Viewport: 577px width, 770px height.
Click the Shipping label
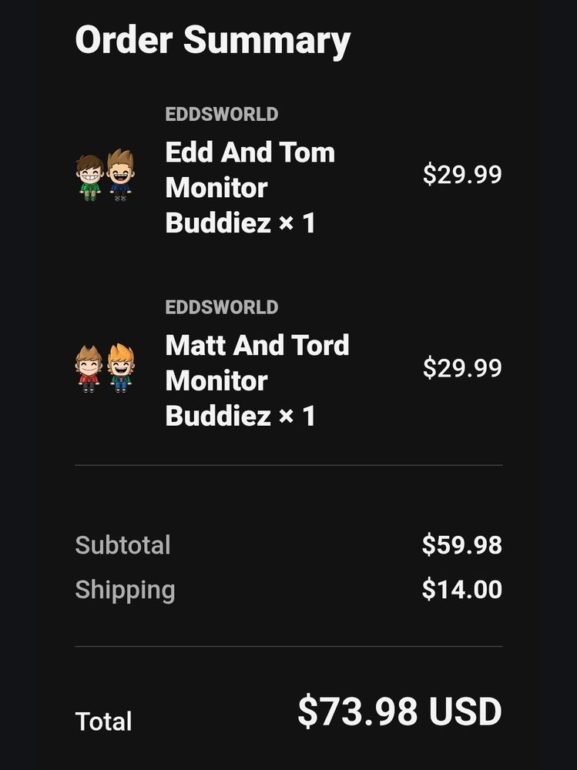pyautogui.click(x=125, y=590)
